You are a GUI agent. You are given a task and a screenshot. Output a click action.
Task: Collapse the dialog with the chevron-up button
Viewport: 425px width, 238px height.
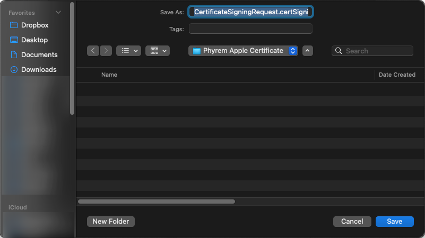click(308, 51)
